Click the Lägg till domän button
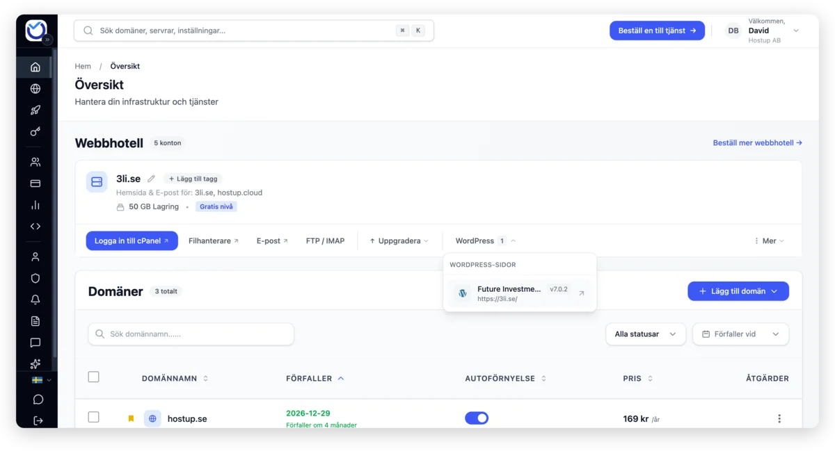835x451 pixels. click(738, 291)
